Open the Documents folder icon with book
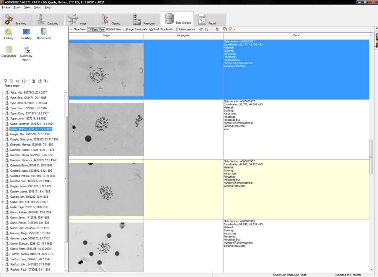This screenshot has width=378, height=277. coord(44,34)
